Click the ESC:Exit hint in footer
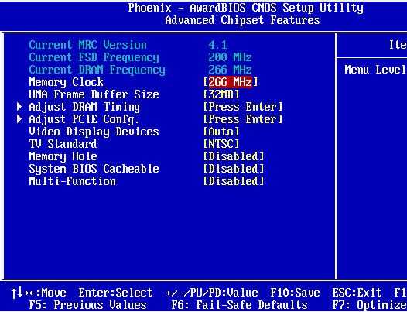 coord(357,293)
